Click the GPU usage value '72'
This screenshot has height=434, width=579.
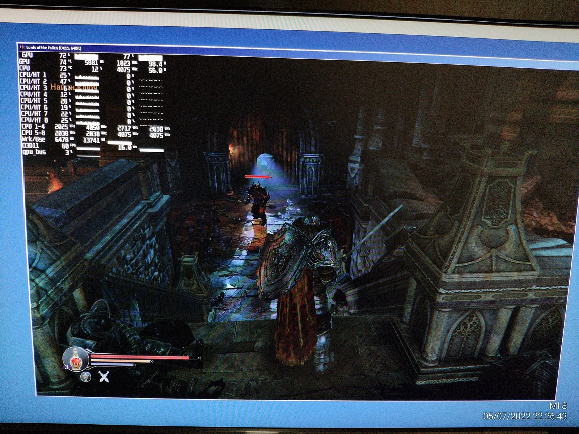click(x=63, y=55)
